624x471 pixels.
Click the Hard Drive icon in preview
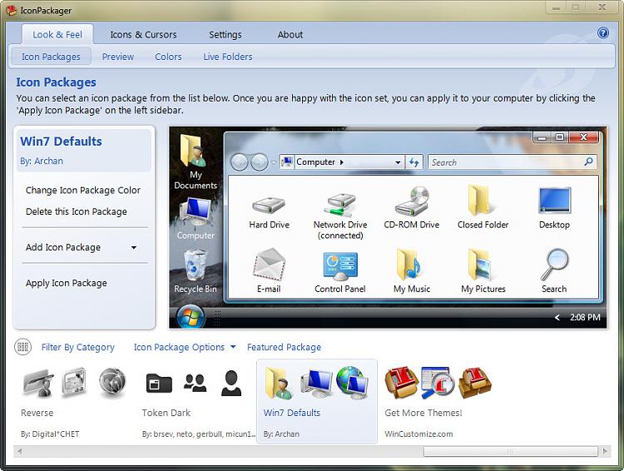click(269, 205)
